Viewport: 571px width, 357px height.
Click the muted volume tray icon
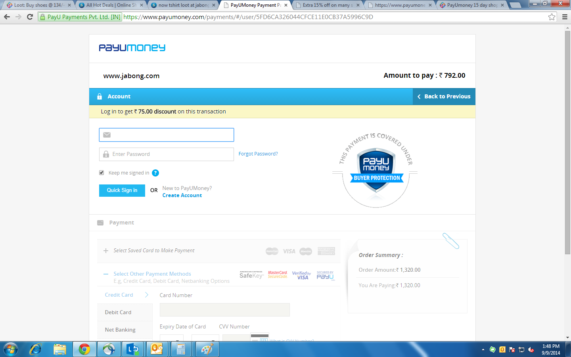point(531,349)
